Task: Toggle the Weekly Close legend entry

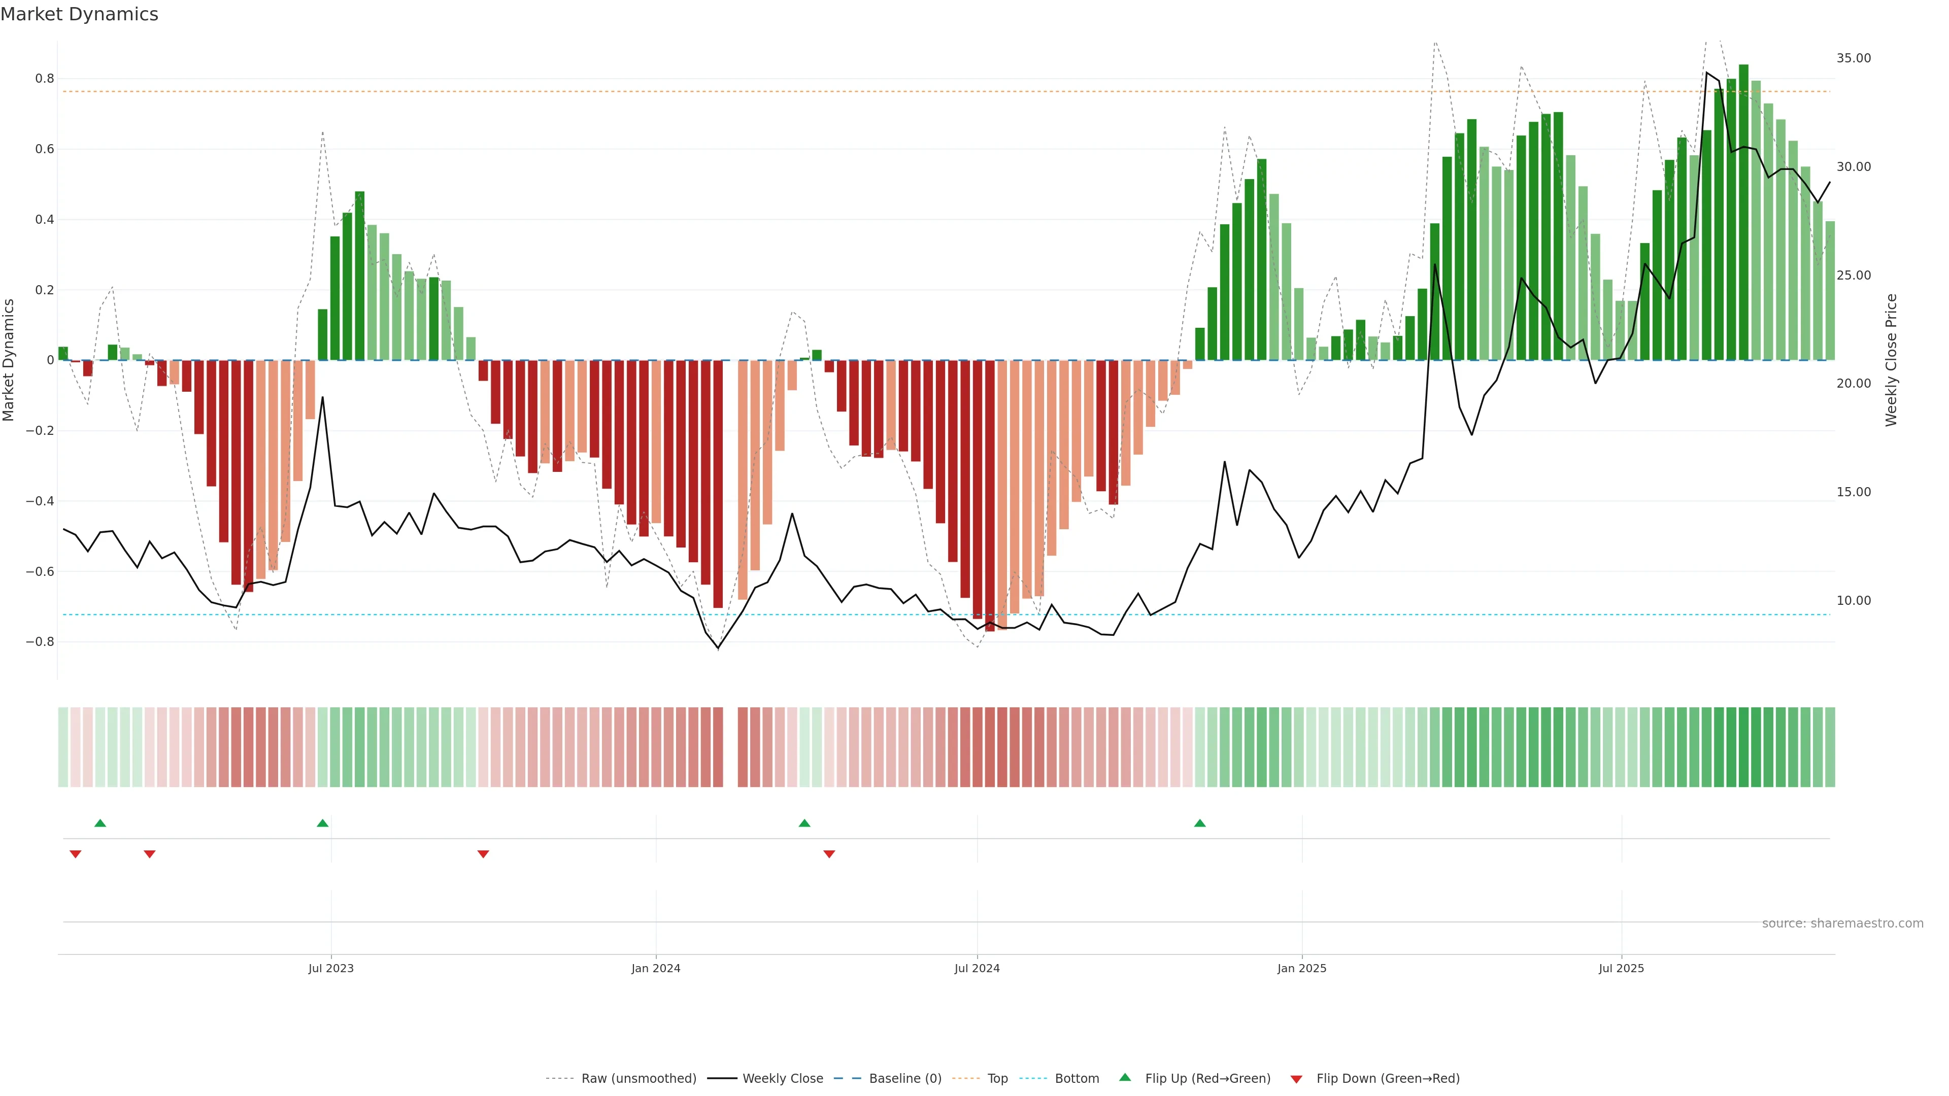Action: [782, 1079]
